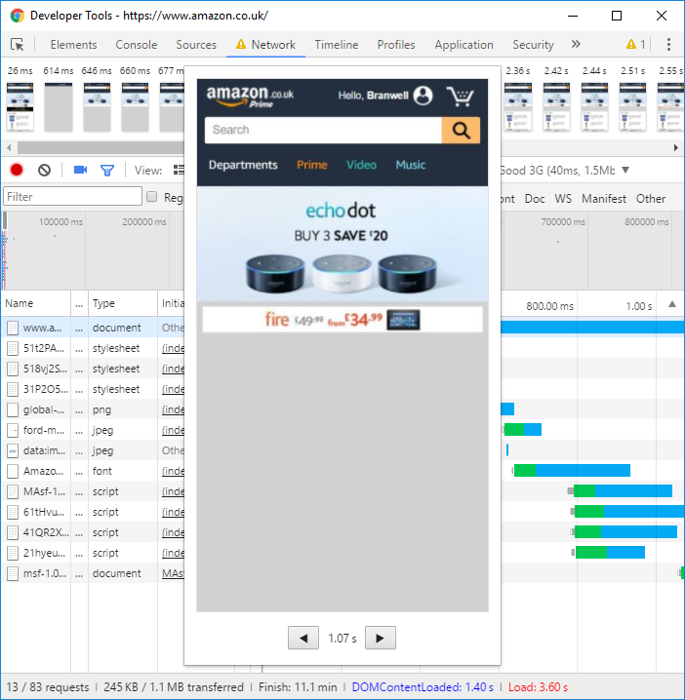Filter requests by Doc type

pos(535,199)
